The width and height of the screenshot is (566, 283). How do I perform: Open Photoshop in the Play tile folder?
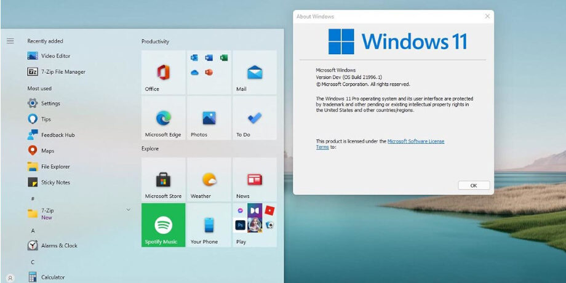[240, 226]
